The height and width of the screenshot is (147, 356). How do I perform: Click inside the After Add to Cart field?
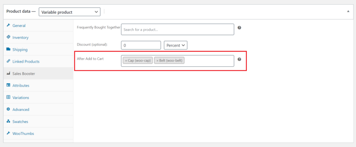tap(178, 61)
